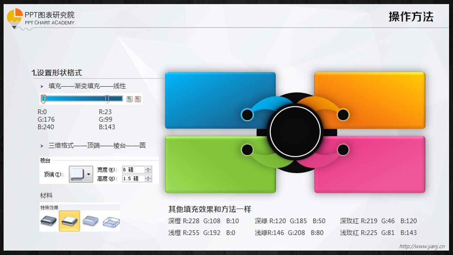Click the PPT CHART ACADEMY text
The image size is (453, 255).
(x=50, y=23)
